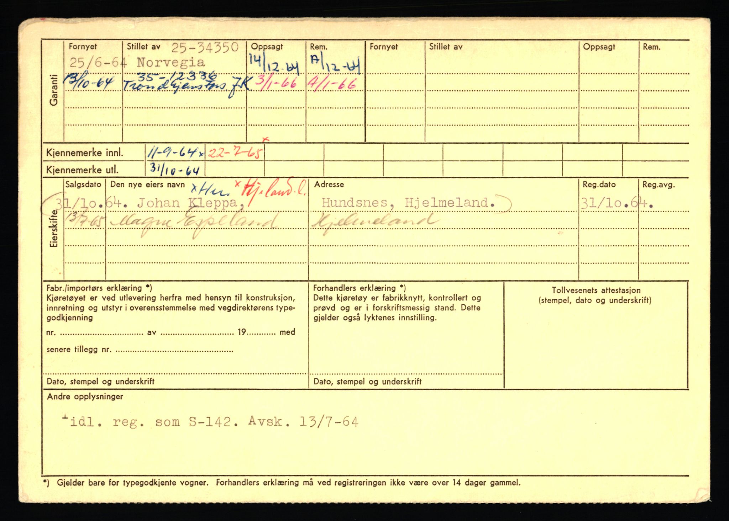The height and width of the screenshot is (521, 729).
Task: Click the 'Andre opplysninger' heading
Action: click(85, 397)
